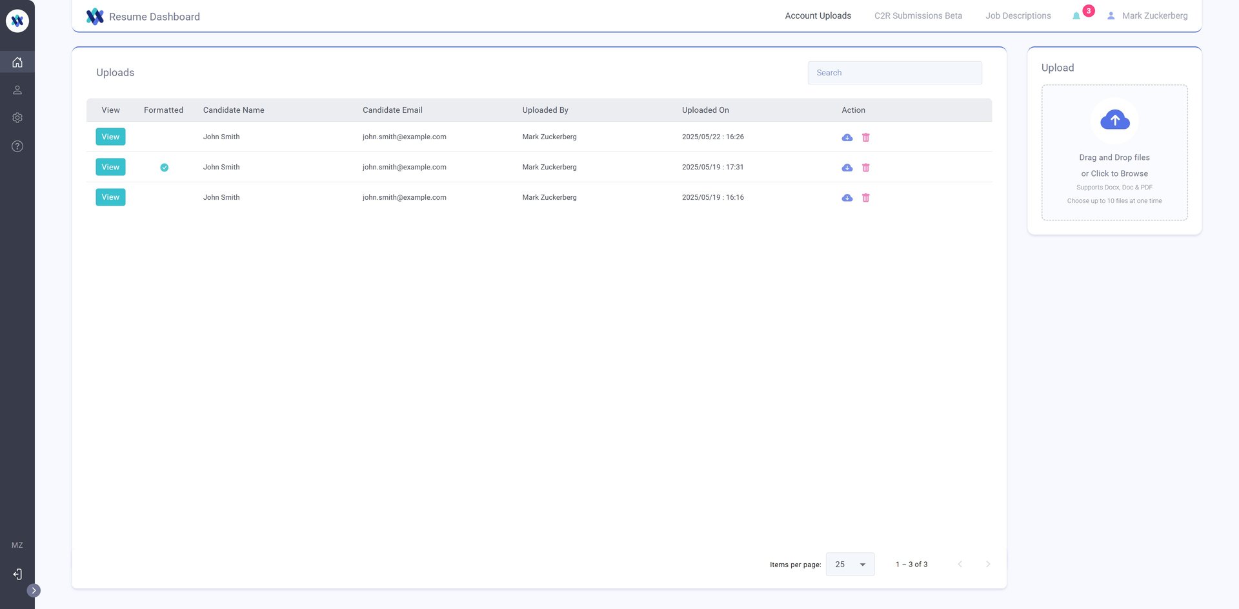
Task: Open the user profile sidebar icon
Action: pos(17,90)
